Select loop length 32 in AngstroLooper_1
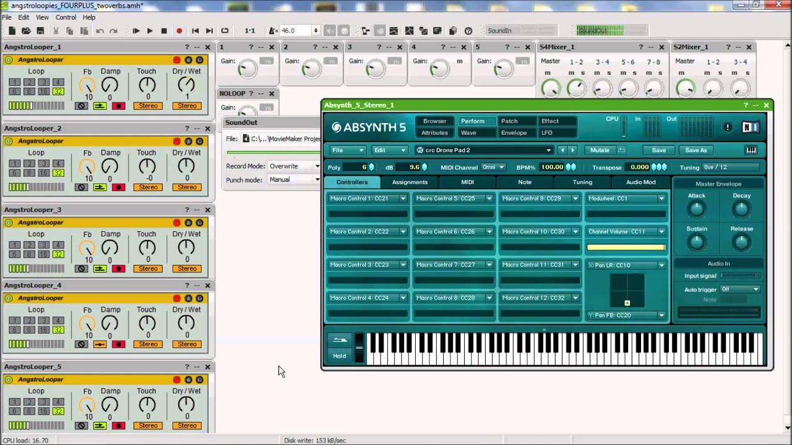This screenshot has width=792, height=445. 58,91
